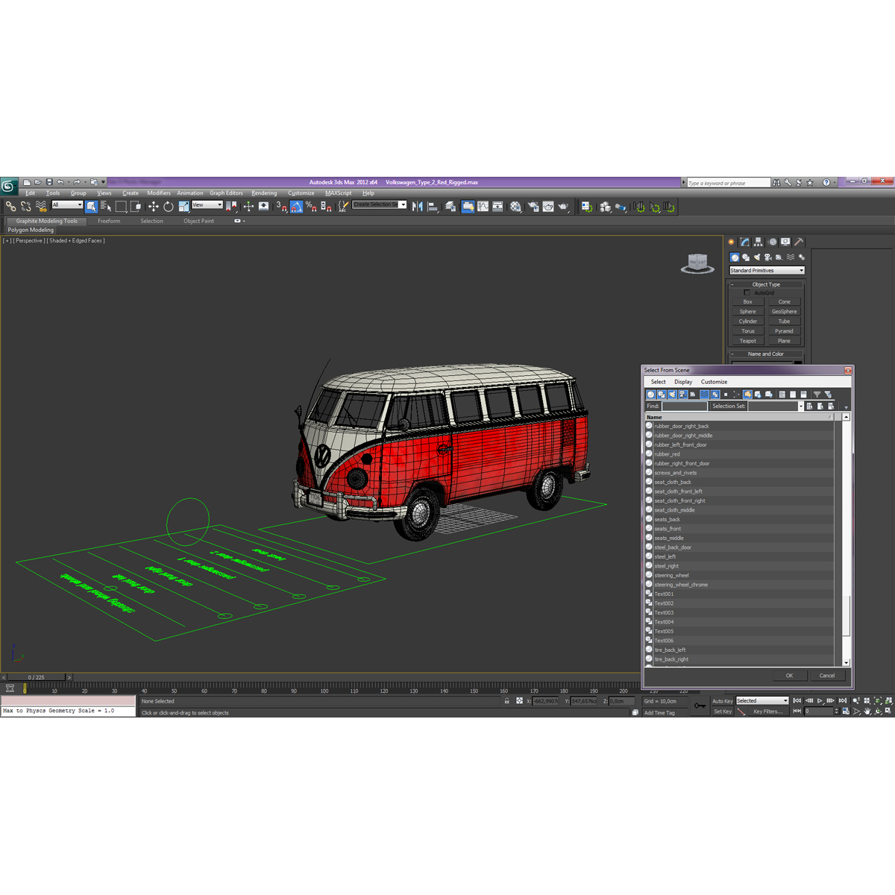Click Play Animation in playback controls
Image resolution: width=895 pixels, height=895 pixels.
[820, 701]
